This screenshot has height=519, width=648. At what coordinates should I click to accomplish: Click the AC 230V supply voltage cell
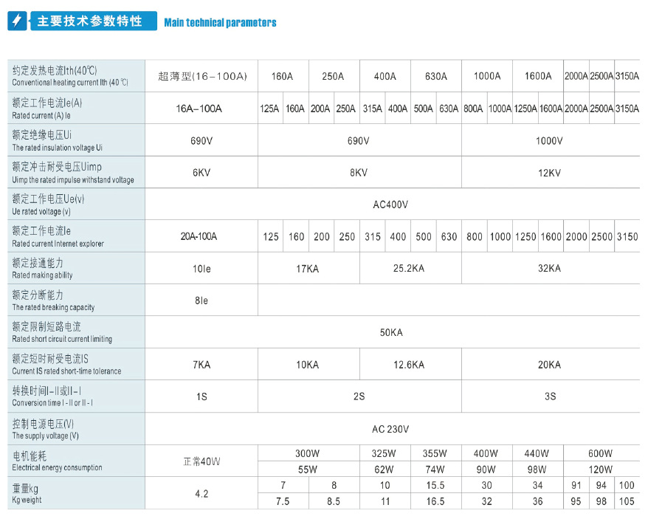tap(392, 429)
